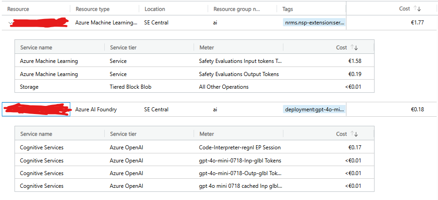The height and width of the screenshot is (200, 438).
Task: Click Cost sort arrows in the Azure Machine Learning breakdown
Action: [x=354, y=48]
